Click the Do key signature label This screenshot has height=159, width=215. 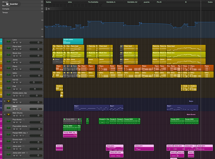[x=49, y=9]
